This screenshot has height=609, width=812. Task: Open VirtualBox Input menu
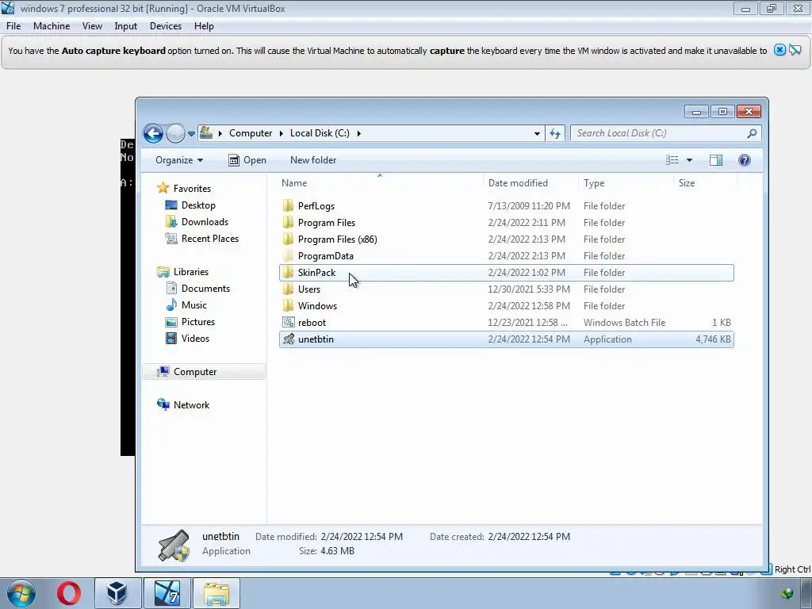coord(126,26)
